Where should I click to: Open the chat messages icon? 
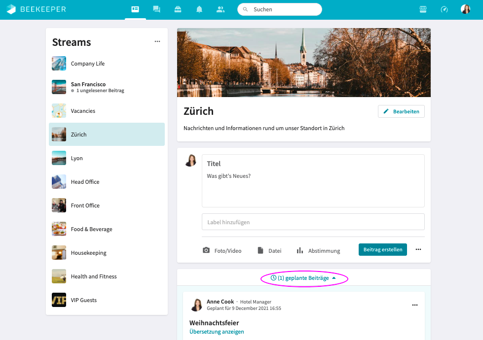pyautogui.click(x=156, y=9)
